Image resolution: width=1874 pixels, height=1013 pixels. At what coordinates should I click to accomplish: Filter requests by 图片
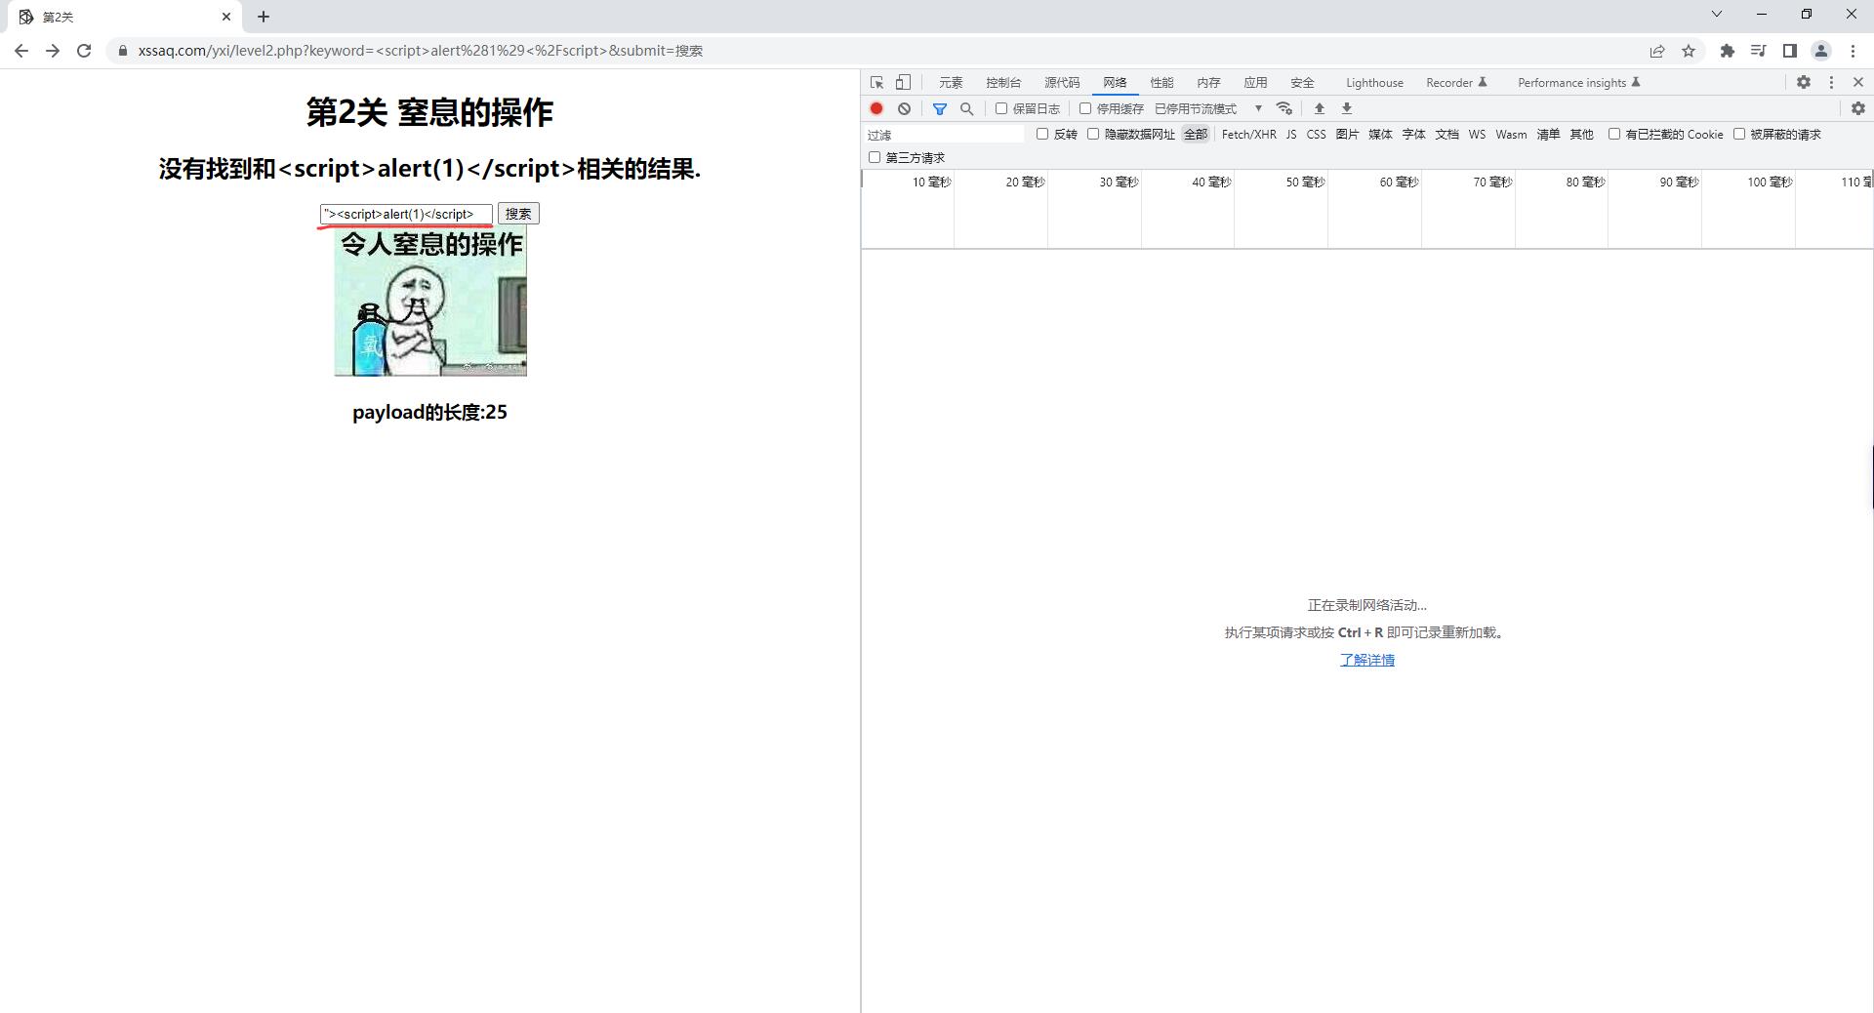click(x=1347, y=134)
